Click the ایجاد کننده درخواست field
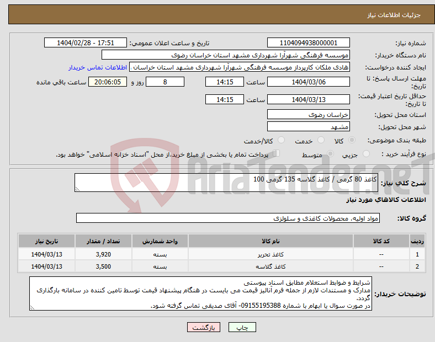435x342 pixels. (240, 67)
